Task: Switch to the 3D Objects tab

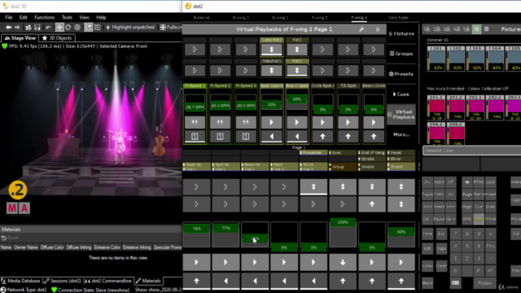Action: 57,38
